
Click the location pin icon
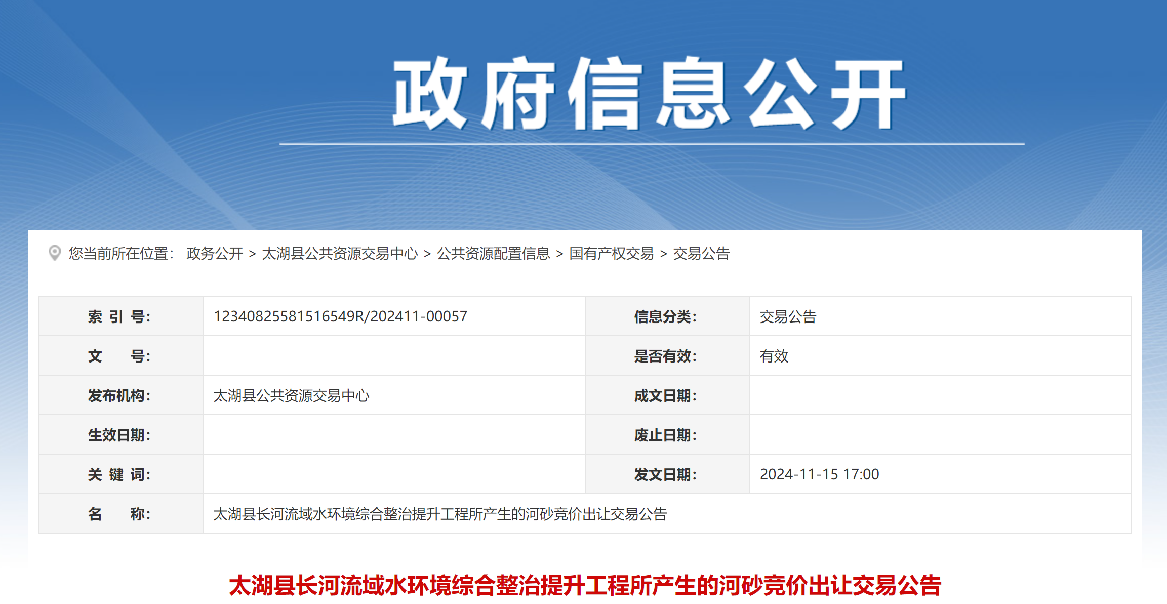pyautogui.click(x=54, y=253)
